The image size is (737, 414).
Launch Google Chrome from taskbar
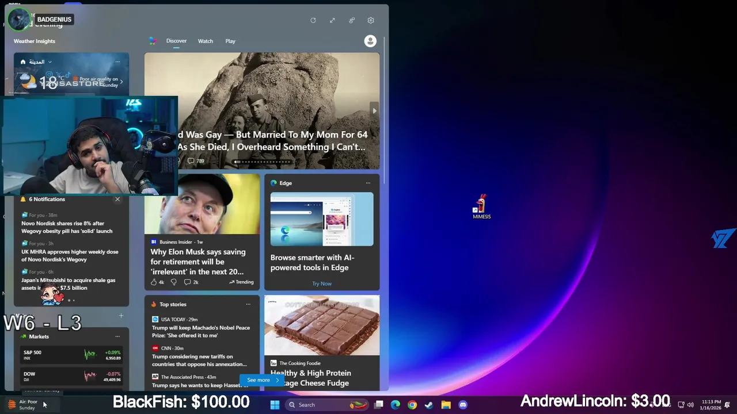412,405
